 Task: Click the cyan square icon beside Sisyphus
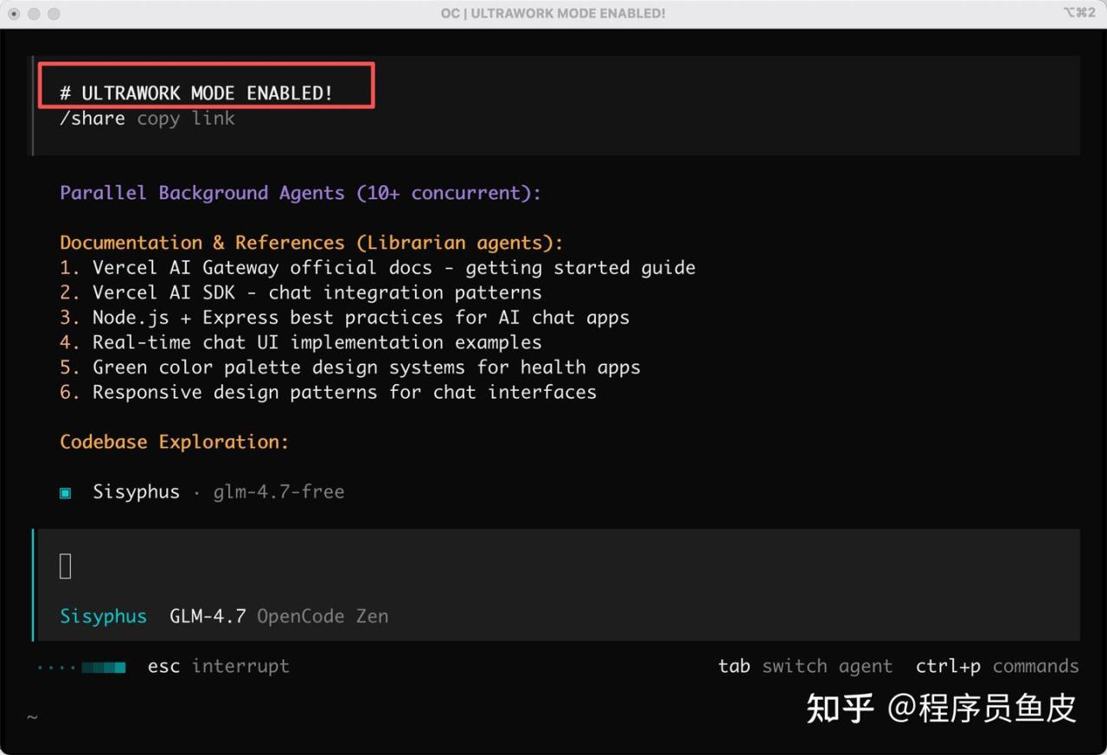click(65, 493)
